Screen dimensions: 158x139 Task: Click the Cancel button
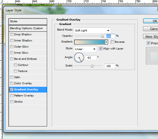[151, 29]
